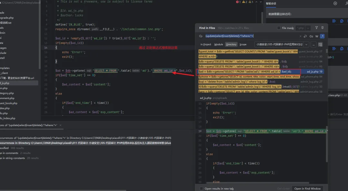Select result admin\ann.php line 58
This screenshot has height=191, width=348.
pyautogui.click(x=260, y=91)
